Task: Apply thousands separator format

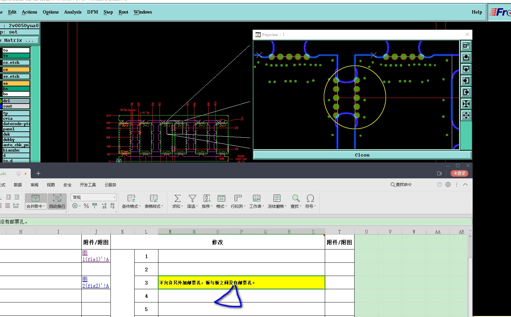Action: click(x=95, y=206)
